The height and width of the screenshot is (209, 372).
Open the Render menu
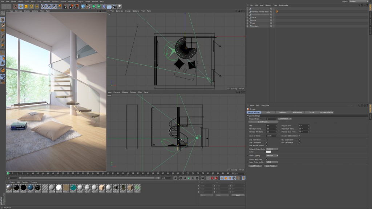pos(63,1)
